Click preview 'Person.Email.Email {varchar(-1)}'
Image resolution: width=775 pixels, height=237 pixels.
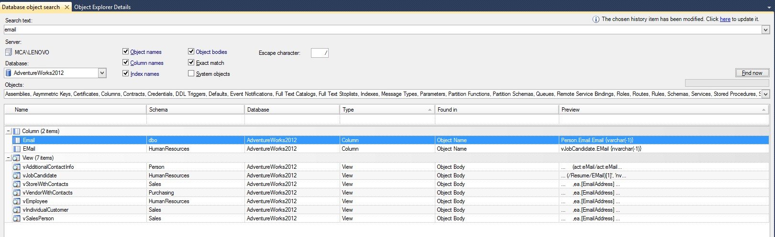point(597,140)
